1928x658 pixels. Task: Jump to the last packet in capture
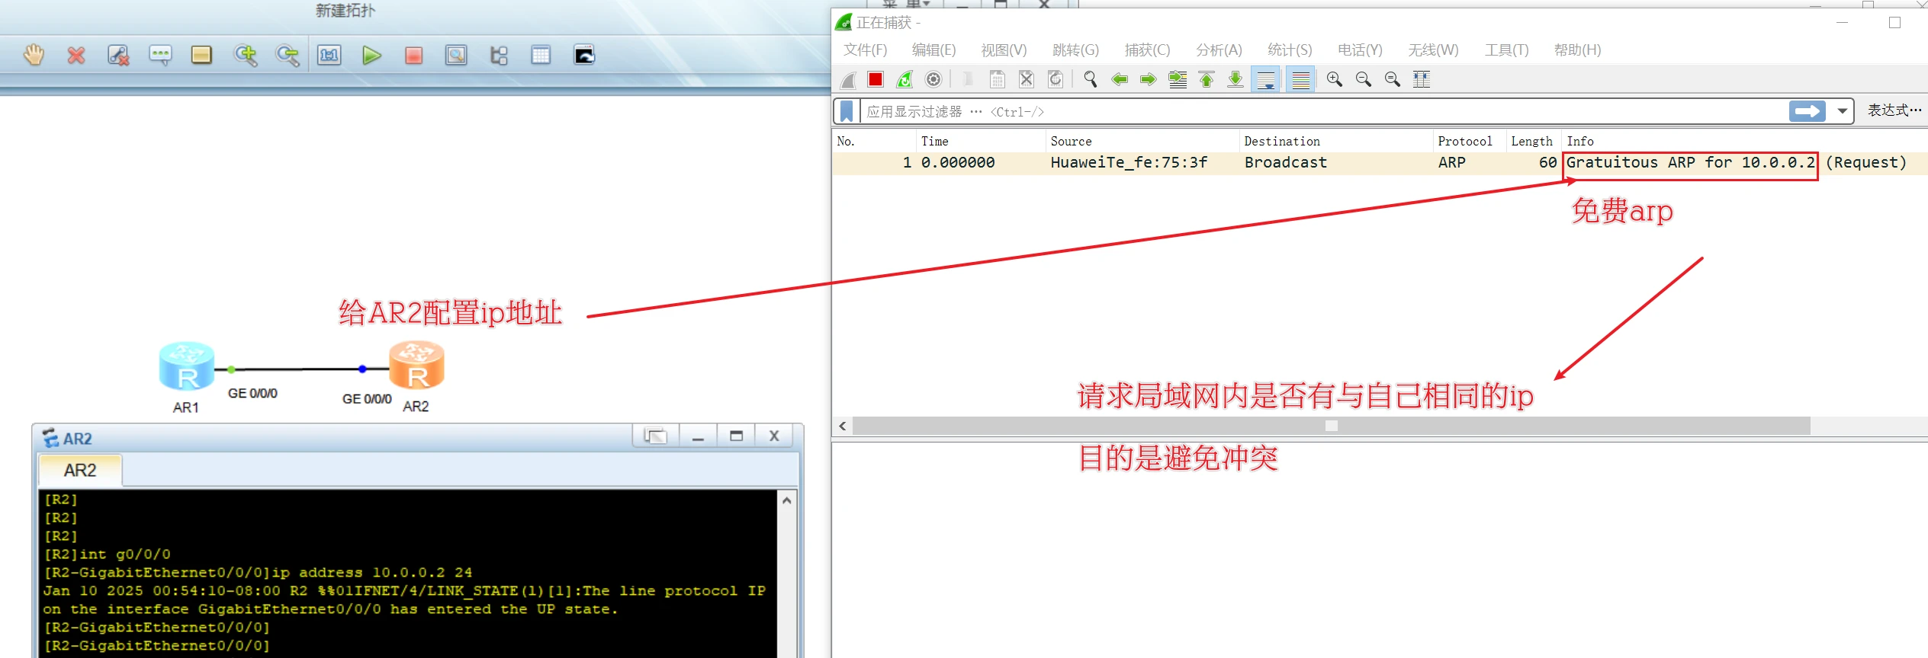[1236, 79]
